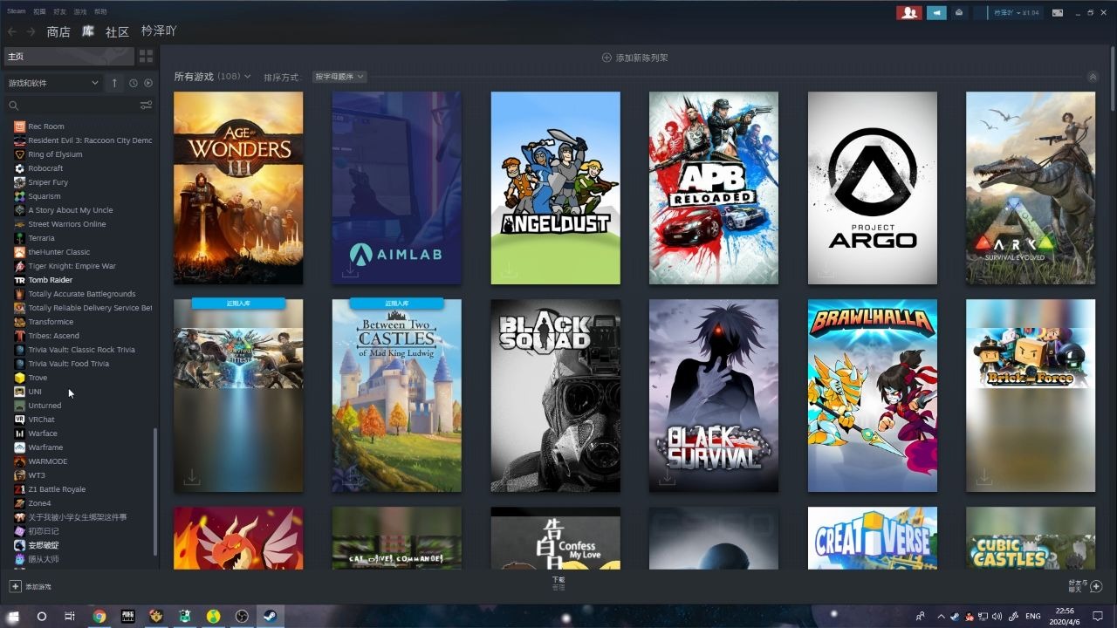This screenshot has height=628, width=1117.
Task: Open the Steam menu
Action: (17, 11)
